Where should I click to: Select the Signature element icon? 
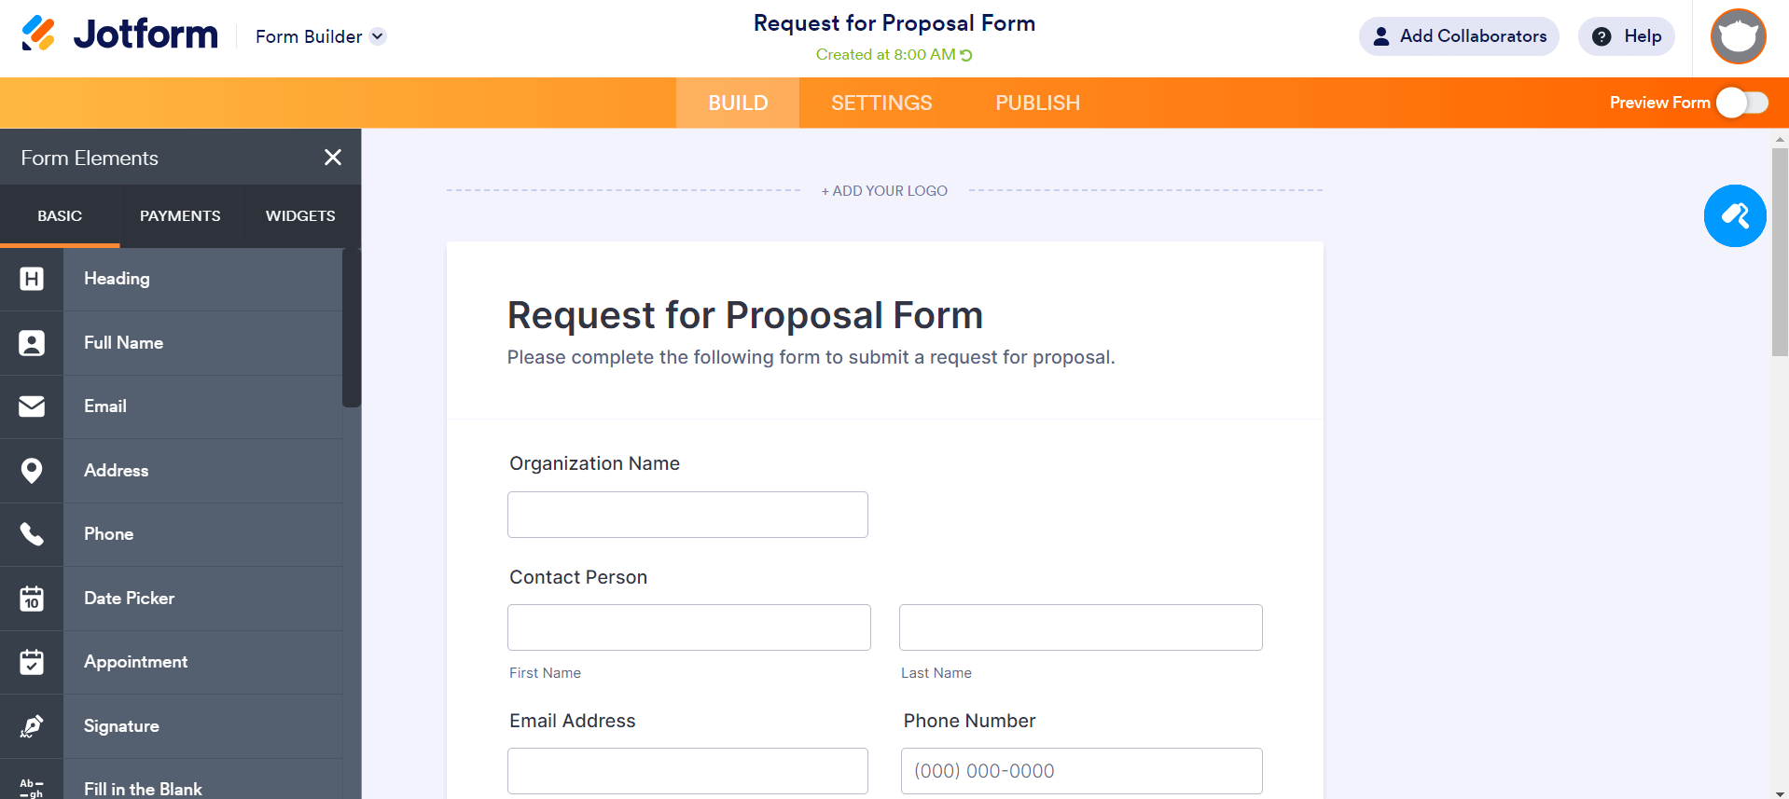click(x=32, y=726)
